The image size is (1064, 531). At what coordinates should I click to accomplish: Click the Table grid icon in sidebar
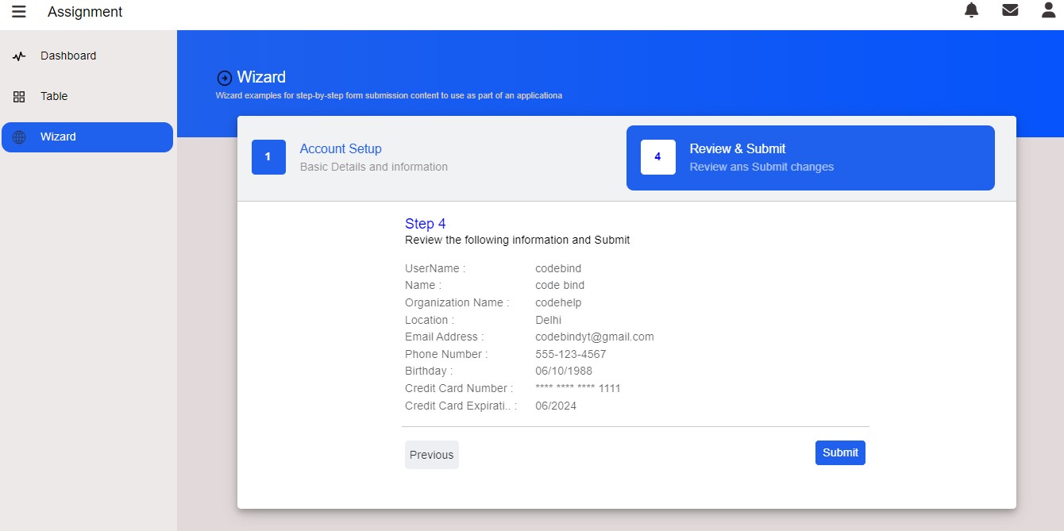[x=19, y=97]
